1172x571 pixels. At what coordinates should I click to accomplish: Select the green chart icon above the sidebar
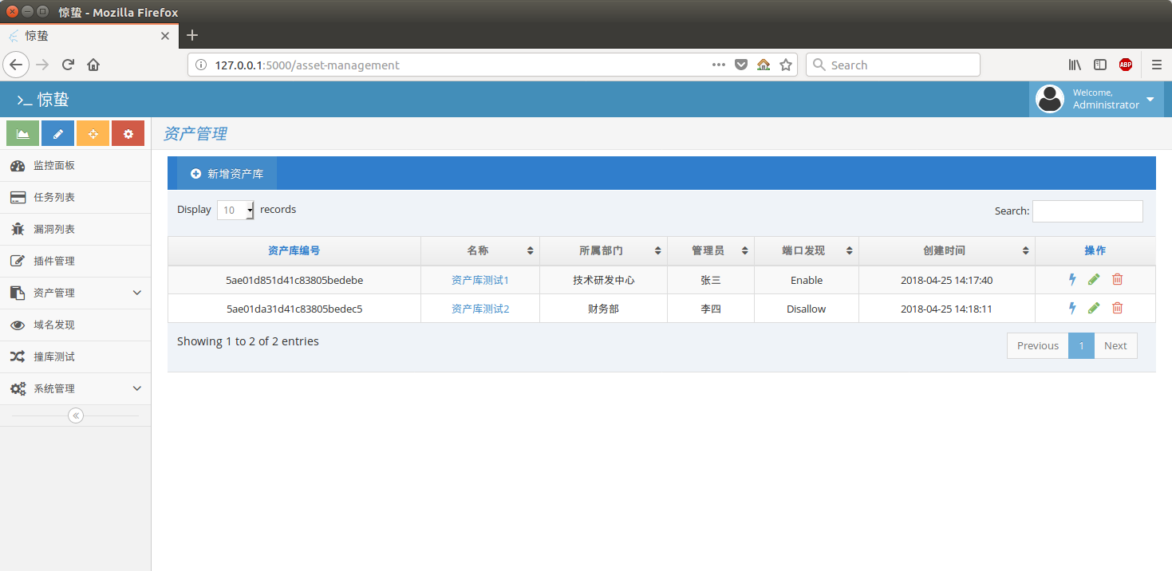(x=22, y=132)
